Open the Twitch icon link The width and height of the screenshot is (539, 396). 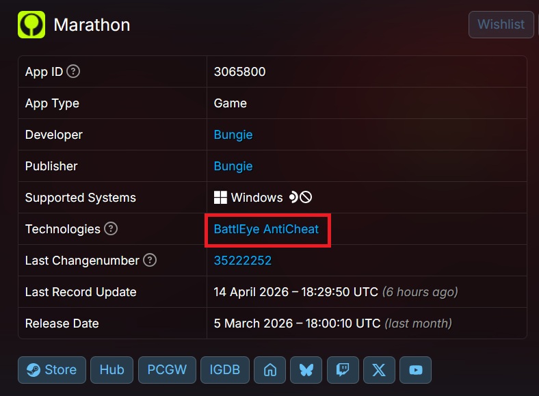(x=343, y=370)
